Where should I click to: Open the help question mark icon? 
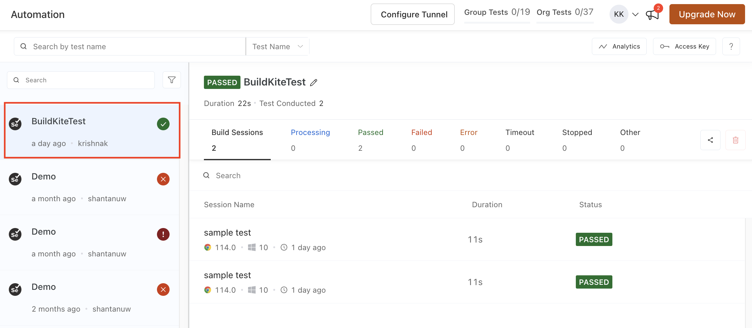point(731,46)
